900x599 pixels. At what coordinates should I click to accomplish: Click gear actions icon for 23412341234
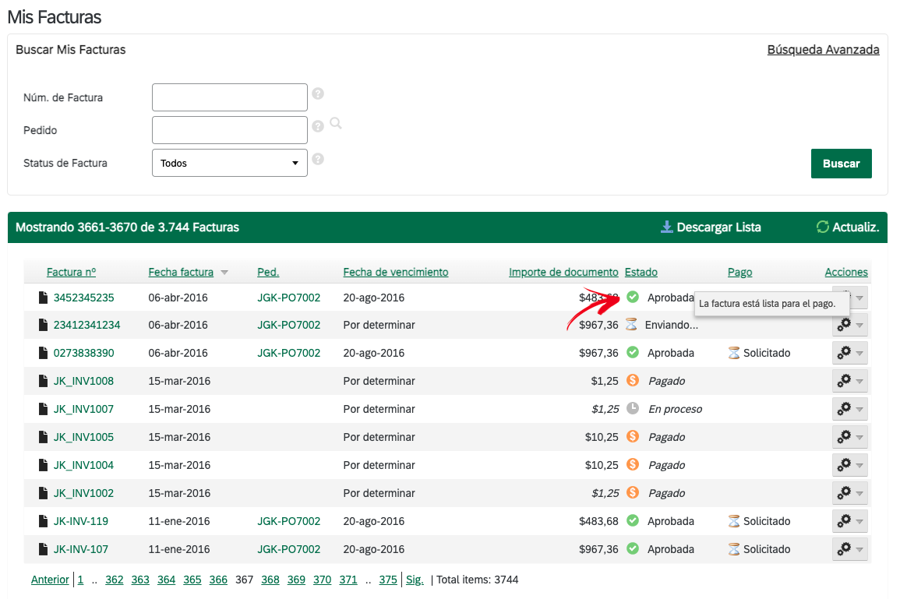coord(844,324)
